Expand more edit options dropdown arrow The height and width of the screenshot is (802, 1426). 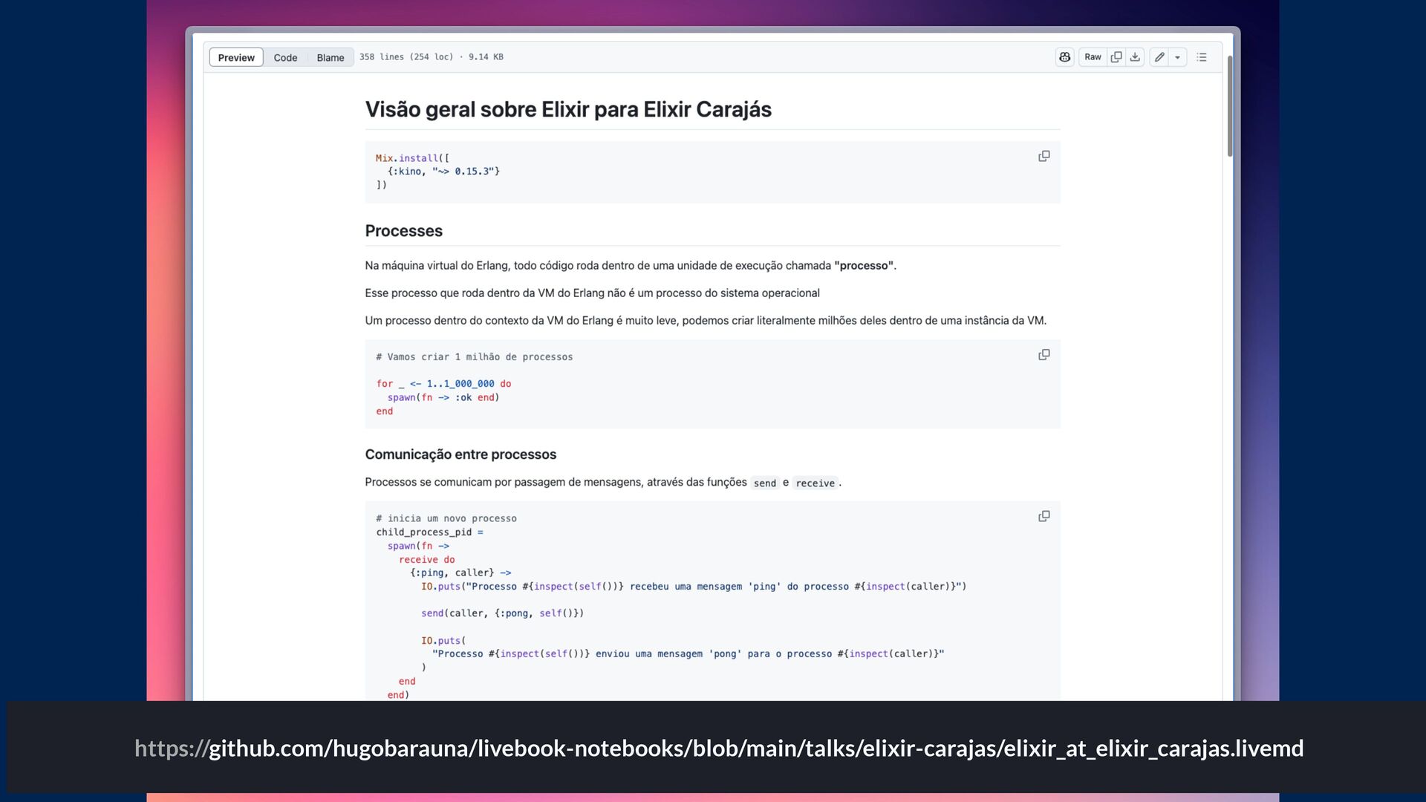1178,57
